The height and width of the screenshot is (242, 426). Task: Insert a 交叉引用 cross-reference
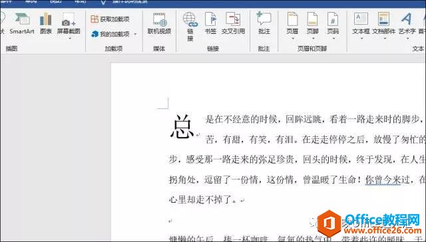click(233, 24)
